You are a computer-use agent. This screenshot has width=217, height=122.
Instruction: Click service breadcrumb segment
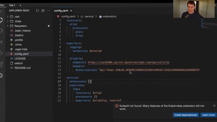(89, 17)
